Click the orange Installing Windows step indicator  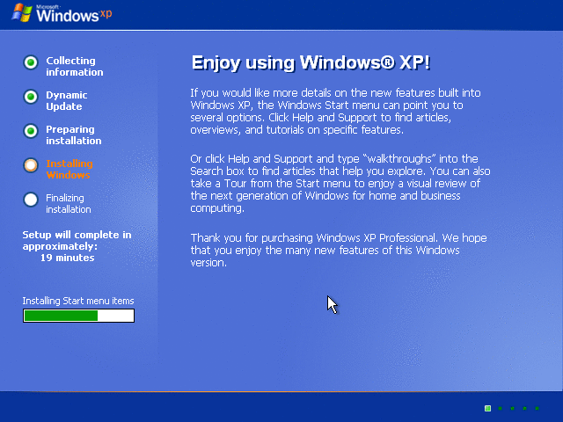coord(31,165)
